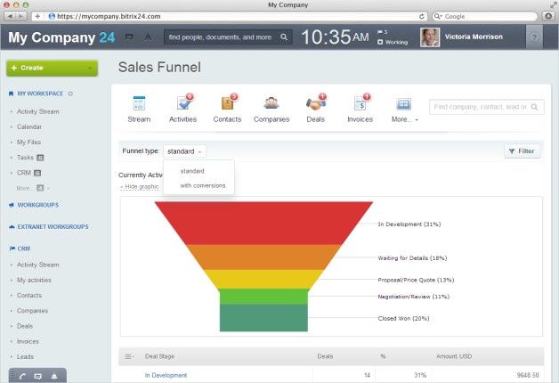Image resolution: width=559 pixels, height=383 pixels.
Task: Collapse the CRM sidebar section
Action: (x=23, y=249)
